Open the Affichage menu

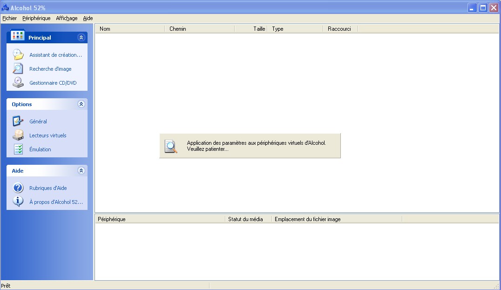pyautogui.click(x=67, y=18)
